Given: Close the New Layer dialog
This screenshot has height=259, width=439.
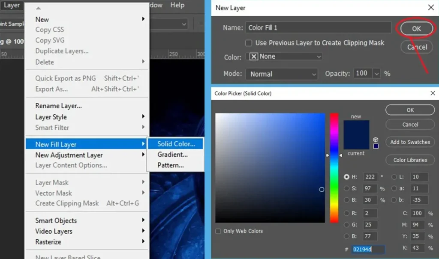Looking at the screenshot, I should pyautogui.click(x=431, y=8).
